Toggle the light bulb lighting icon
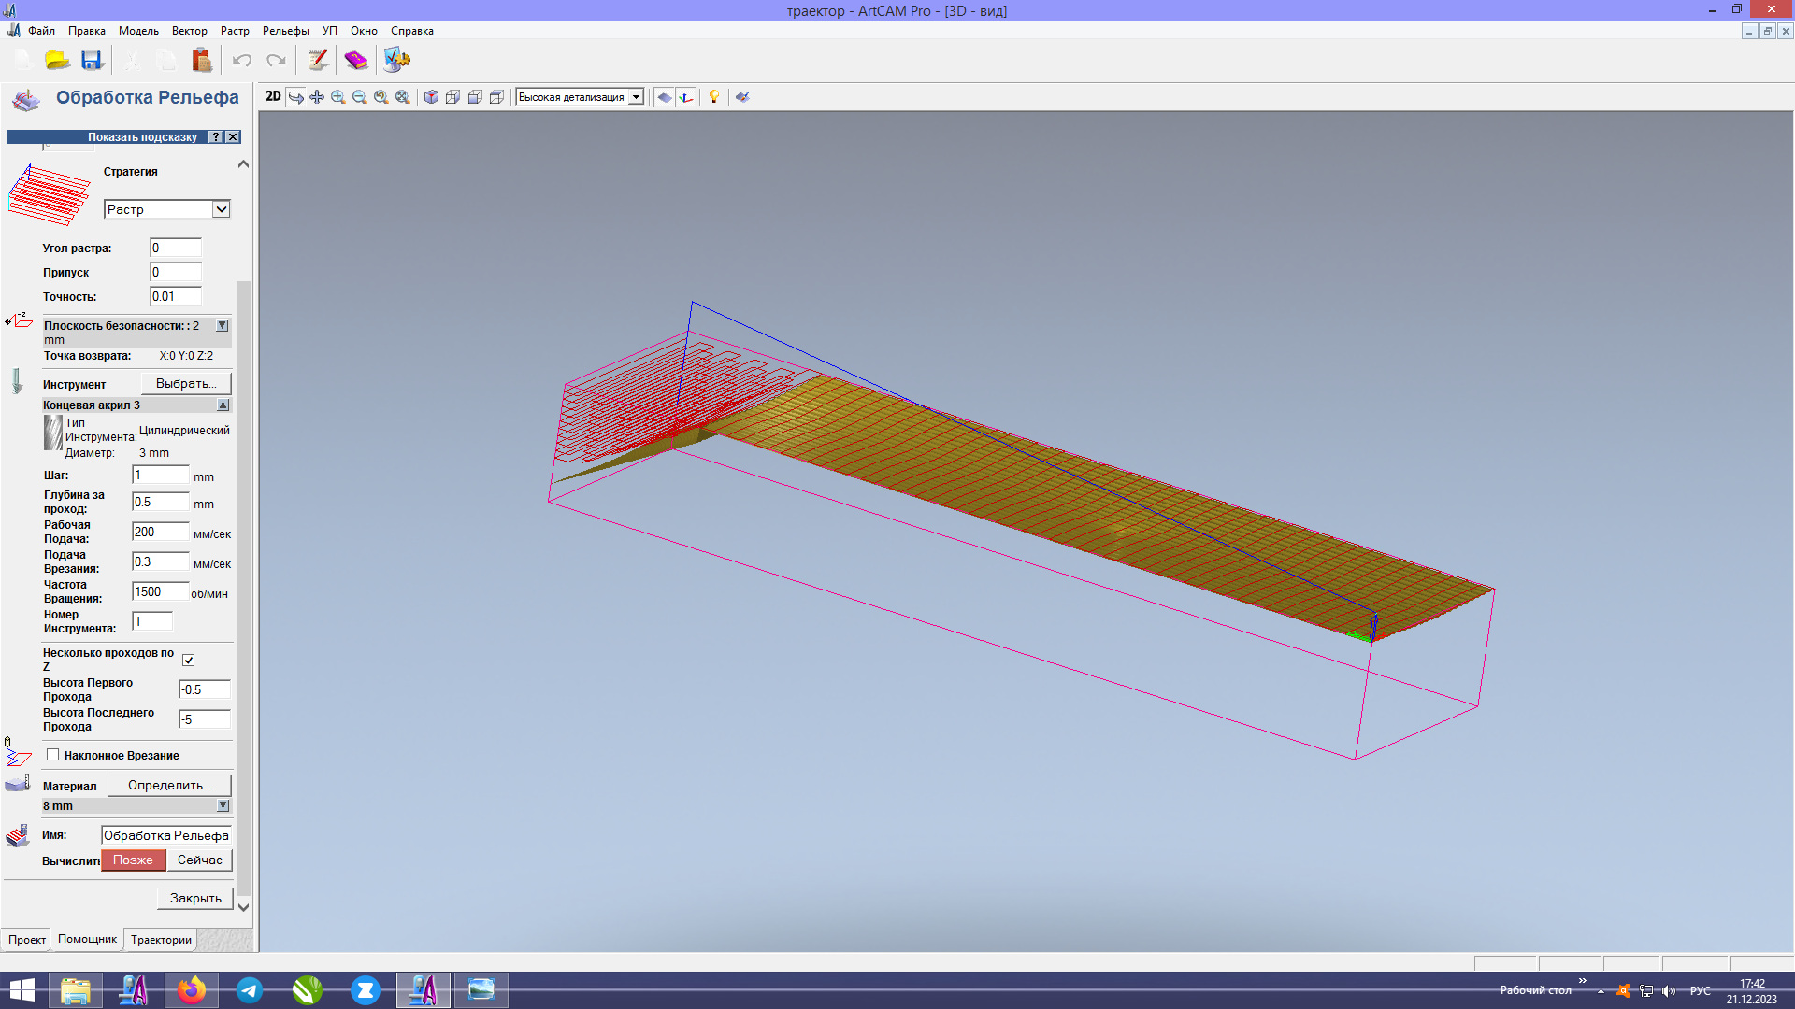The image size is (1795, 1009). 714,97
